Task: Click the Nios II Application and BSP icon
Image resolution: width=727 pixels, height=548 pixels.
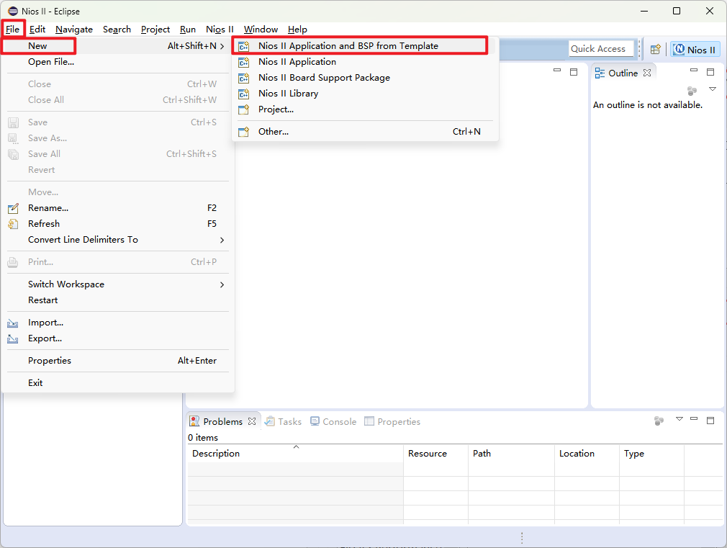Action: (244, 46)
